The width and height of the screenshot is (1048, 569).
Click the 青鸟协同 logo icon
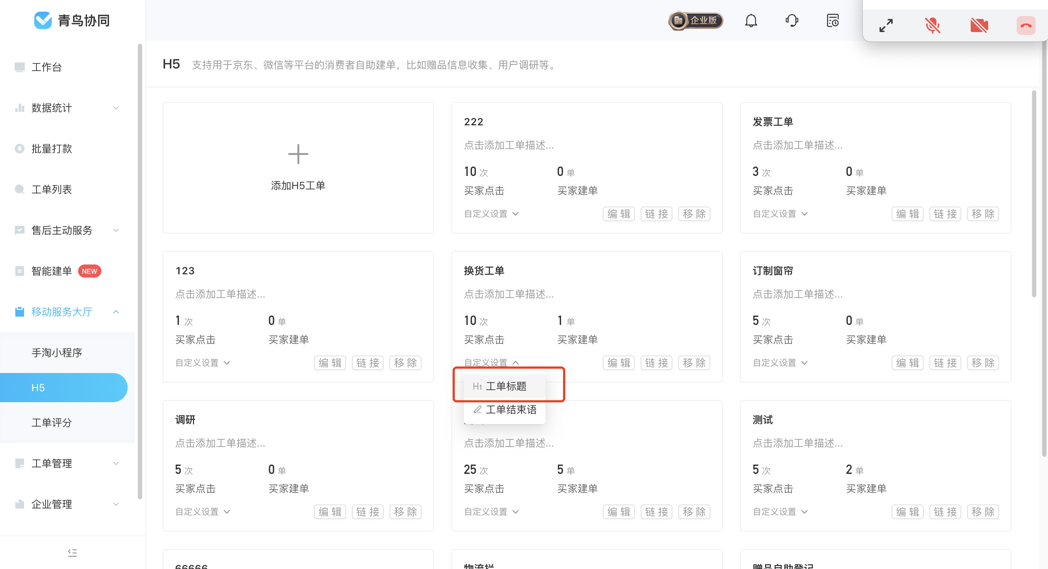tap(43, 20)
